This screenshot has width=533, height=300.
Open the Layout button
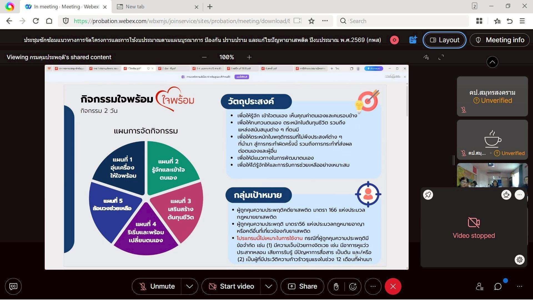coord(444,40)
